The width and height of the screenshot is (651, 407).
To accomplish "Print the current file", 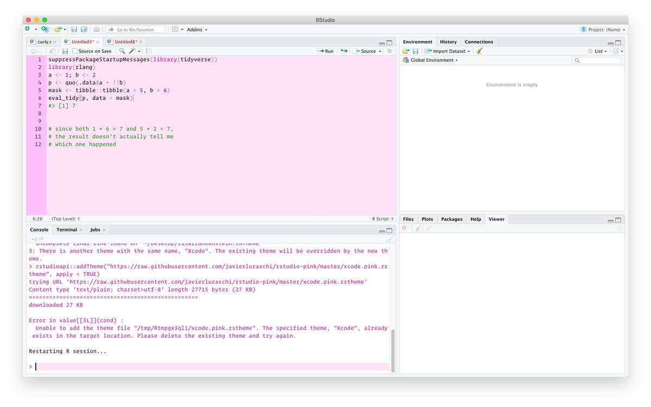I will [x=97, y=29].
